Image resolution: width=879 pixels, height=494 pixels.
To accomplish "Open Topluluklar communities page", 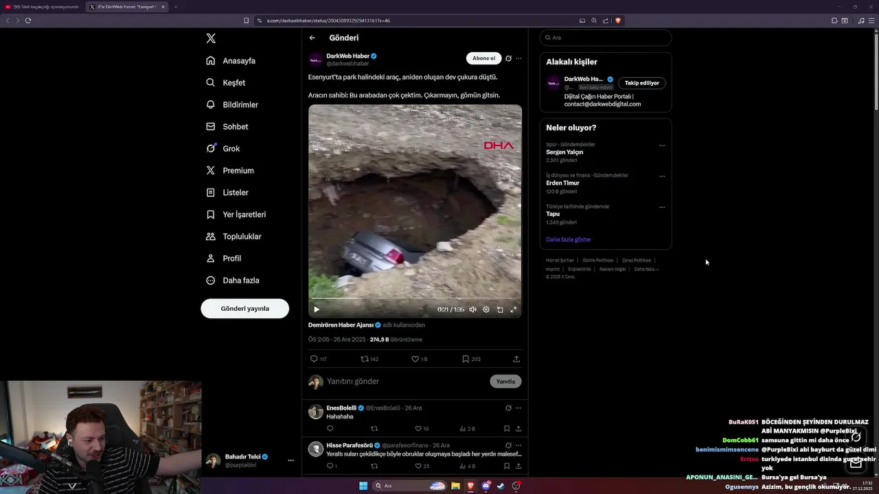I will (233, 236).
